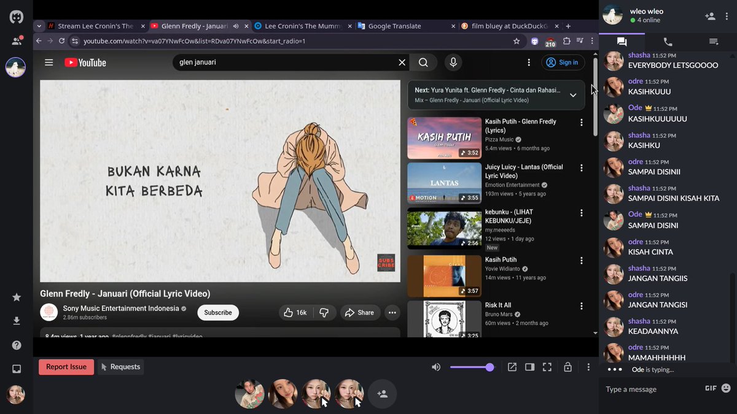Click the Share button under the video
Screen dimensions: 737x414
(359, 313)
